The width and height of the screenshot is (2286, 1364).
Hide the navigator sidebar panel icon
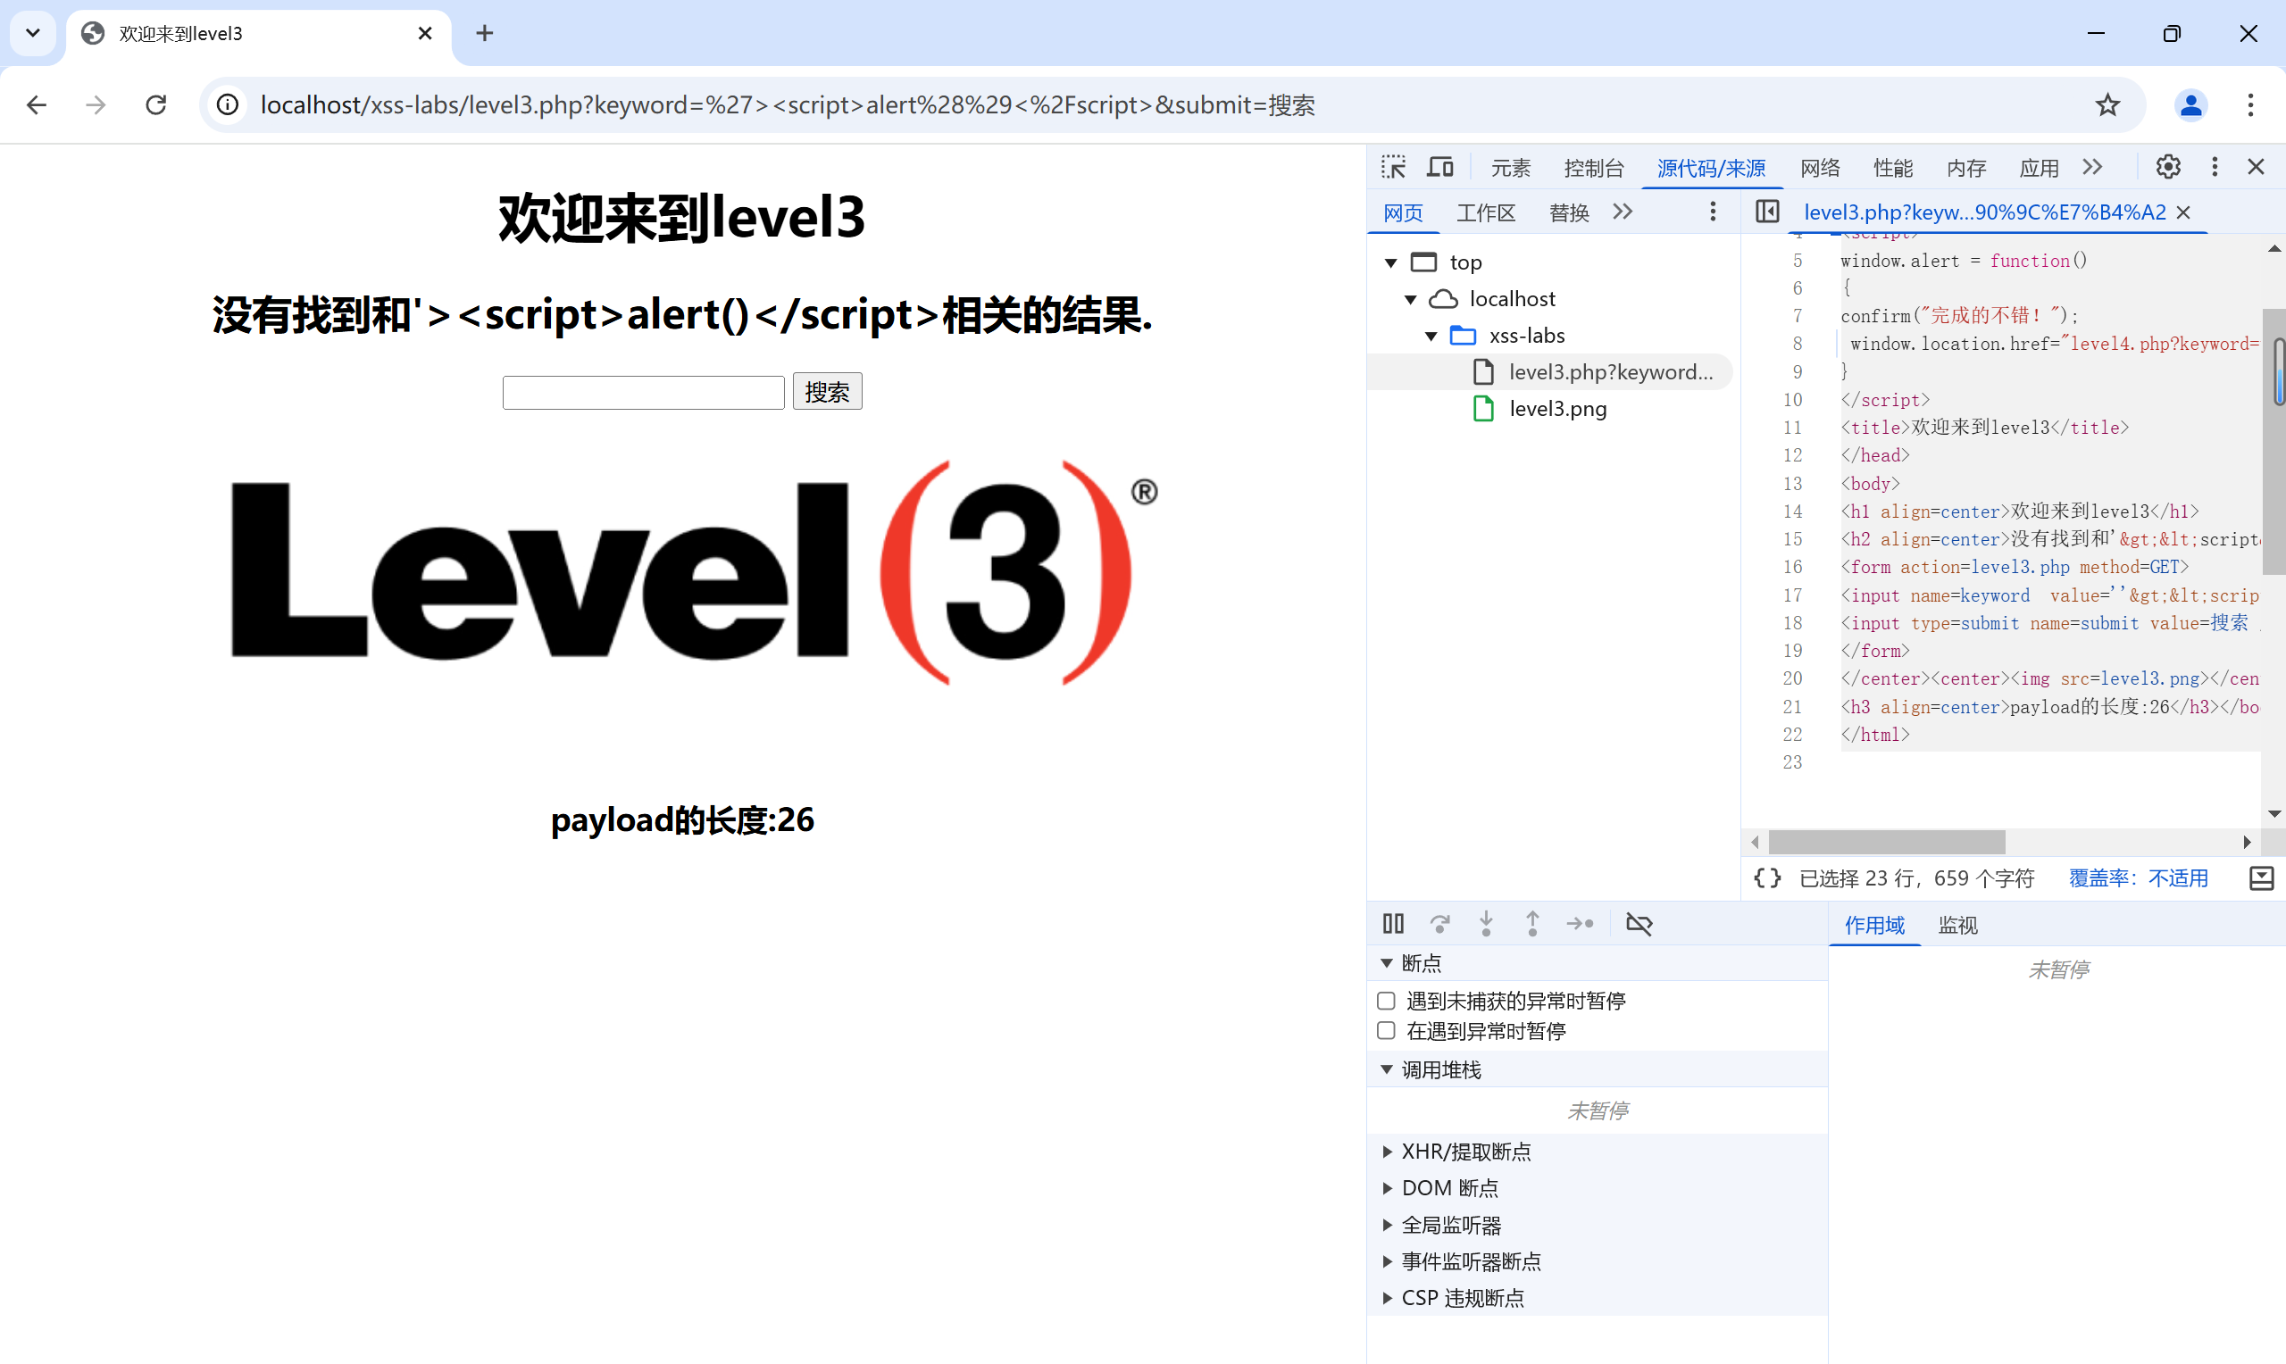1766,212
